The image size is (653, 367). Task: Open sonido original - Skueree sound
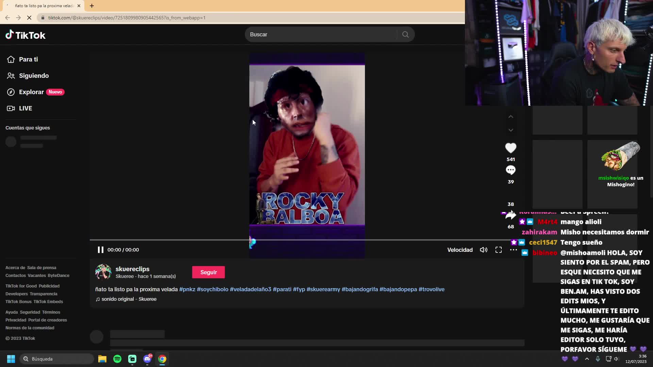pos(126,299)
